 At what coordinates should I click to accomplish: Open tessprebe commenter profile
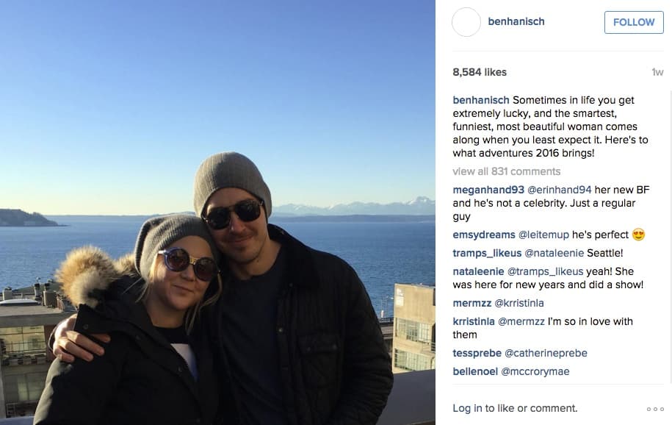pos(477,353)
